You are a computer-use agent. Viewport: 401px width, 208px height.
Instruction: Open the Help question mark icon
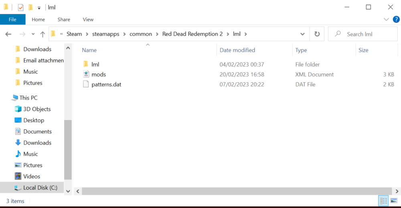click(396, 19)
